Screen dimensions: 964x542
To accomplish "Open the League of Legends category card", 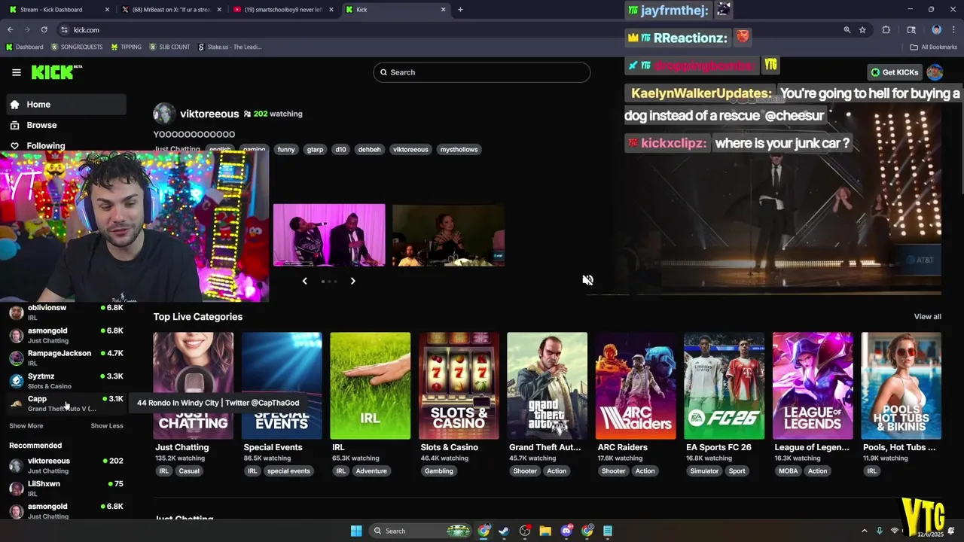I will point(813,385).
